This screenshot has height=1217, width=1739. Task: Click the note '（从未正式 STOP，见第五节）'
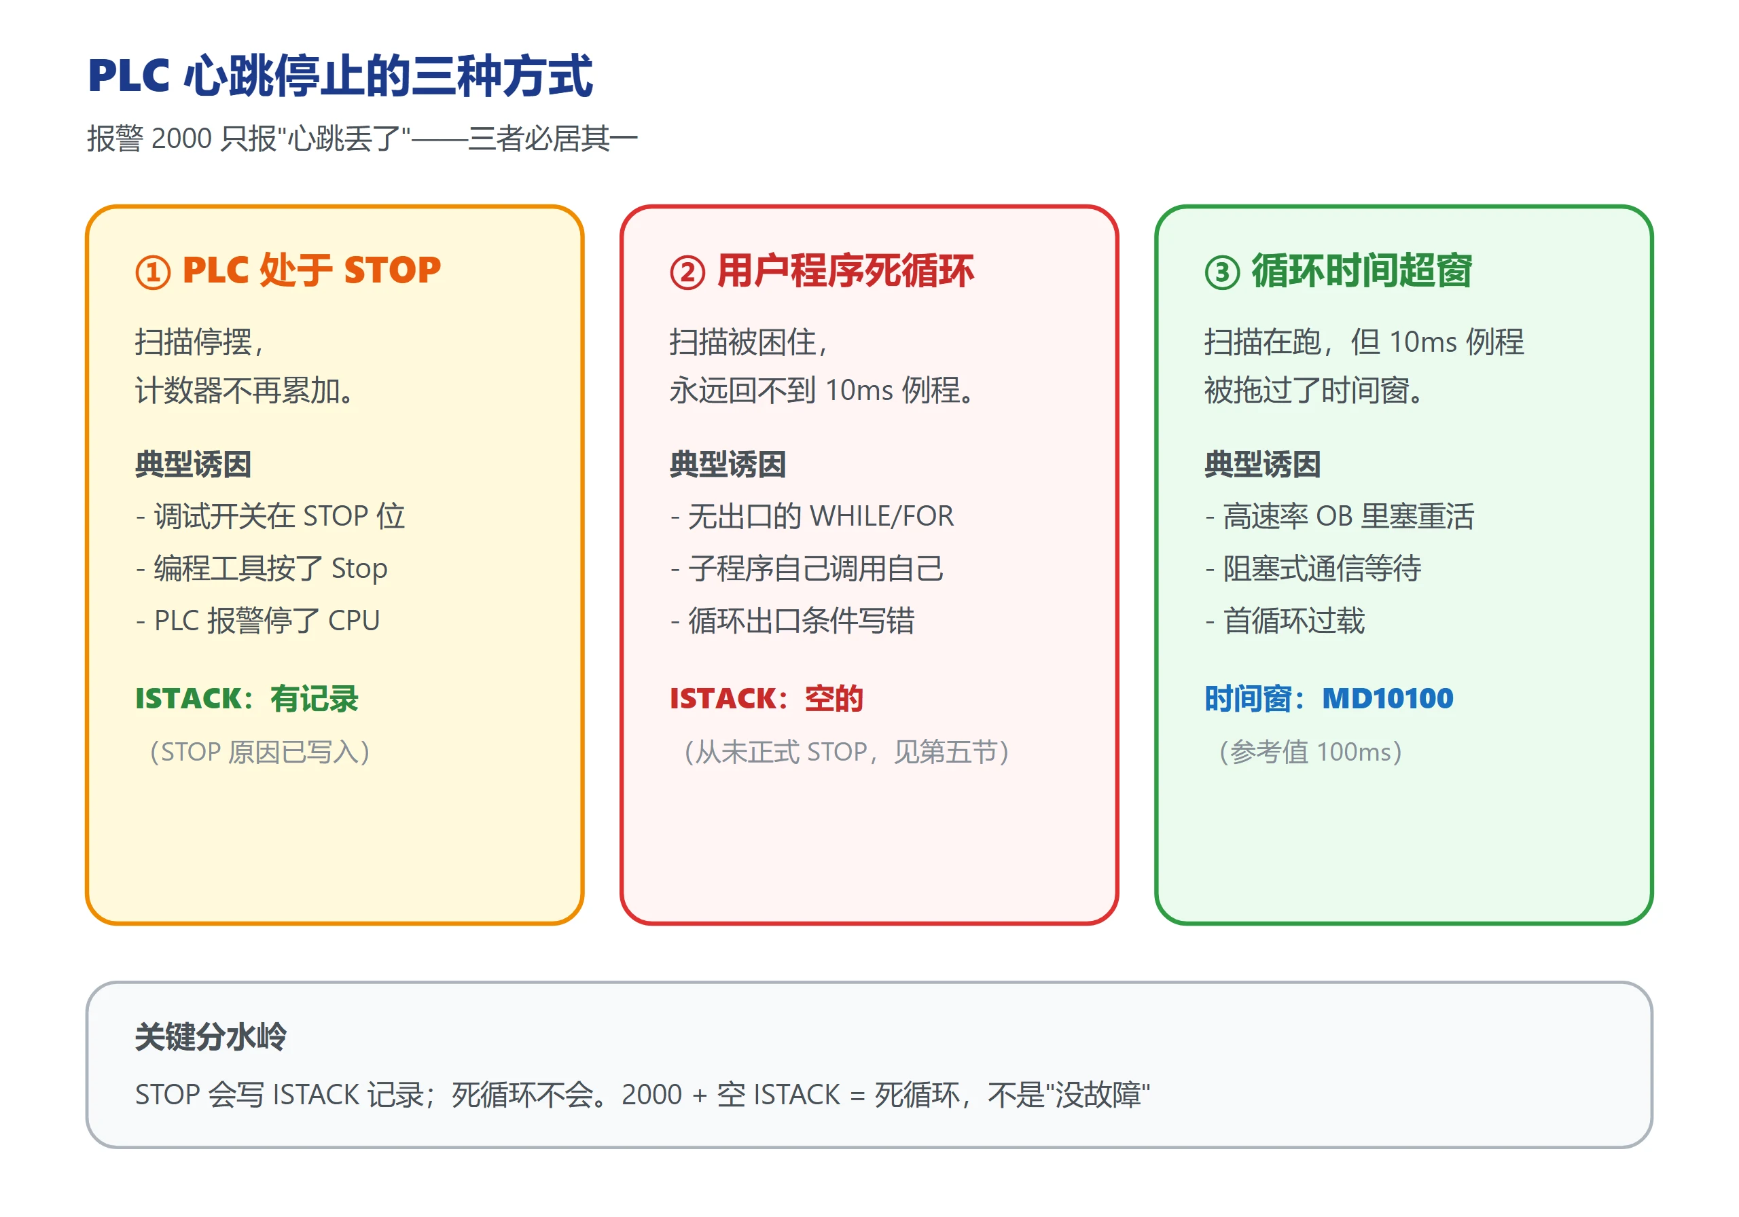[847, 752]
